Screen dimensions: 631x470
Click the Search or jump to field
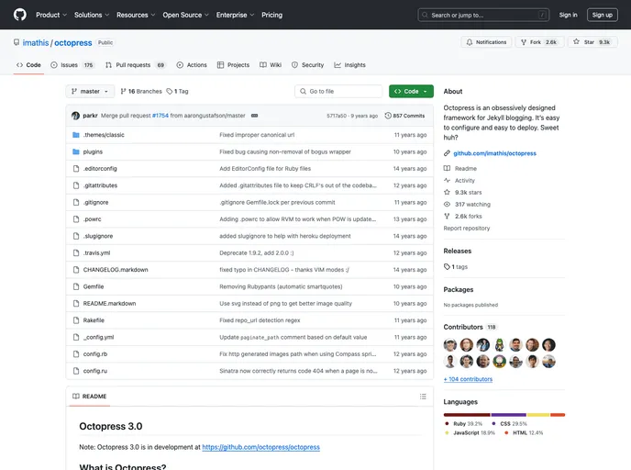click(483, 15)
